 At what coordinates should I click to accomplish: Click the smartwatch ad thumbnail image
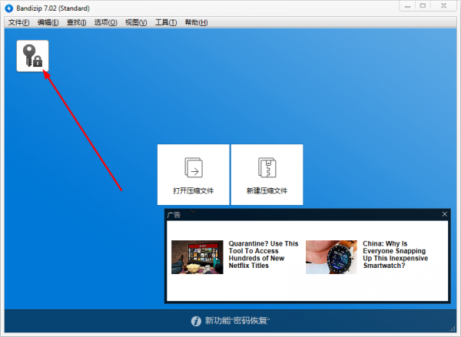[x=331, y=257]
